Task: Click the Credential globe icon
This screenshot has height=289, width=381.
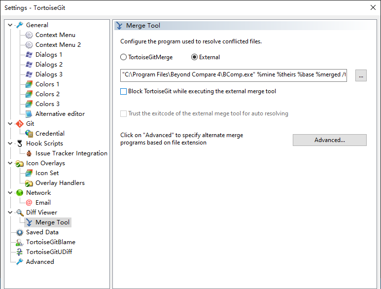Action: [x=29, y=134]
